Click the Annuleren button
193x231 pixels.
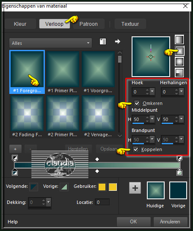170,222
